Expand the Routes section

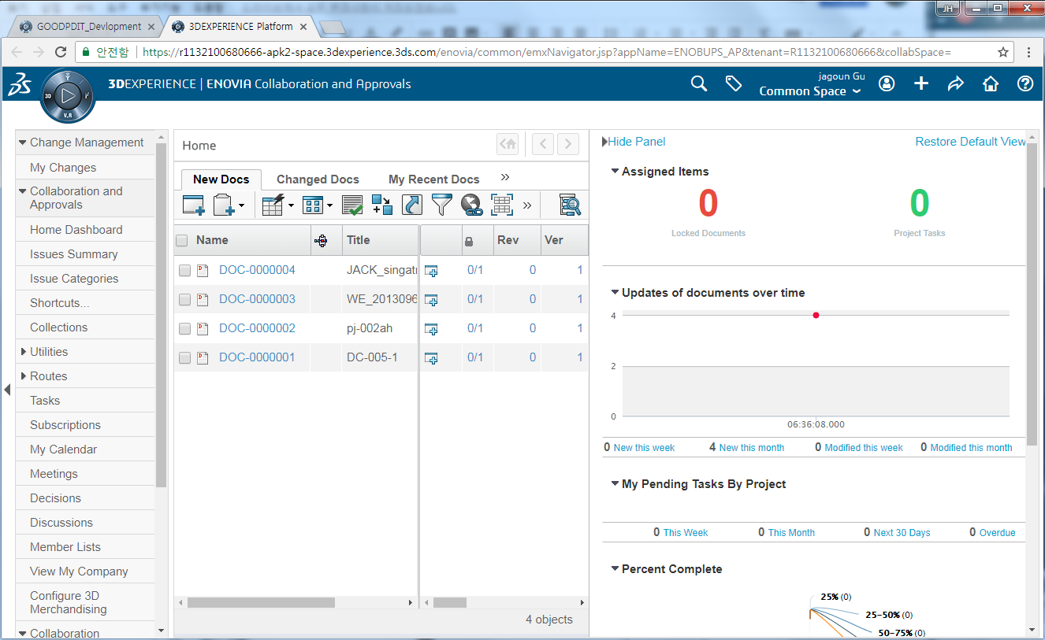point(23,376)
